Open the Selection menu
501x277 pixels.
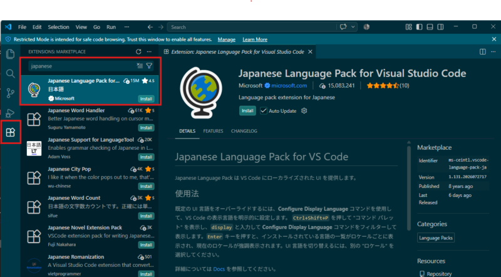coord(58,27)
